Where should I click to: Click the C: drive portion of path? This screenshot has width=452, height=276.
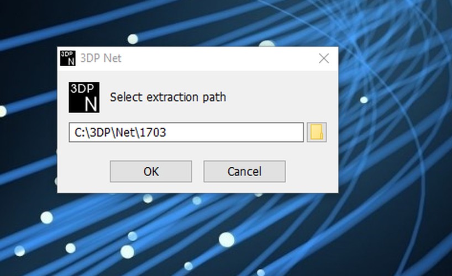[x=80, y=132]
